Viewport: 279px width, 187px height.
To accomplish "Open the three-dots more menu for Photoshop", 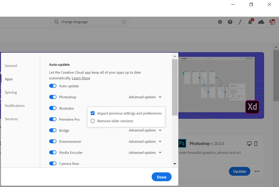I will [x=257, y=171].
